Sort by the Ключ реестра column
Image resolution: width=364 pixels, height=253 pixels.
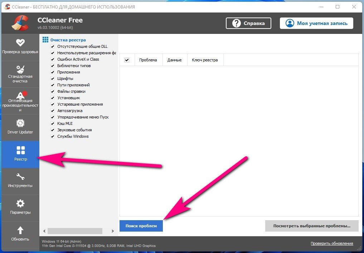click(205, 60)
